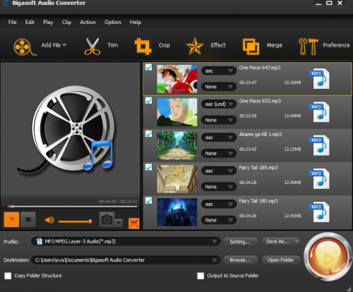Screen dimensions: 353x292
Task: Open the Play menu
Action: [x=48, y=23]
